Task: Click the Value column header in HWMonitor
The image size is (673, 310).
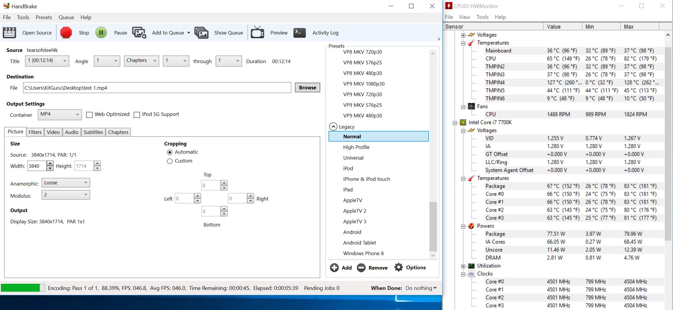Action: point(563,27)
